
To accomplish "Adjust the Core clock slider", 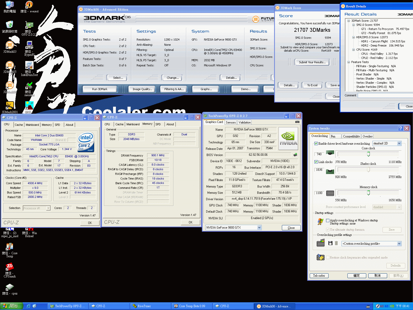I will (x=368, y=154).
